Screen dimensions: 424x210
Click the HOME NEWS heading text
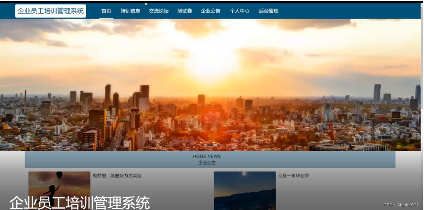(207, 156)
